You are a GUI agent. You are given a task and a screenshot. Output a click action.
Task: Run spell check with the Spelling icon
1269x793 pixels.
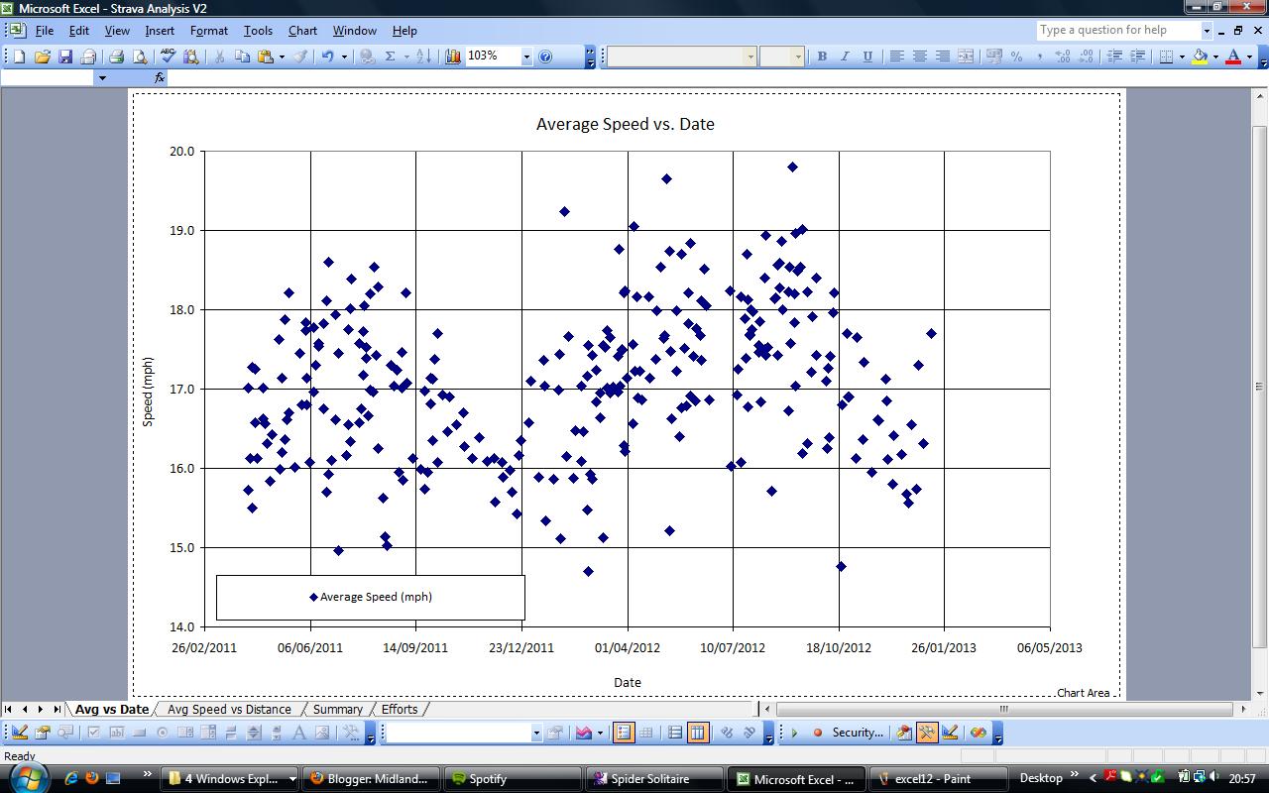click(168, 57)
